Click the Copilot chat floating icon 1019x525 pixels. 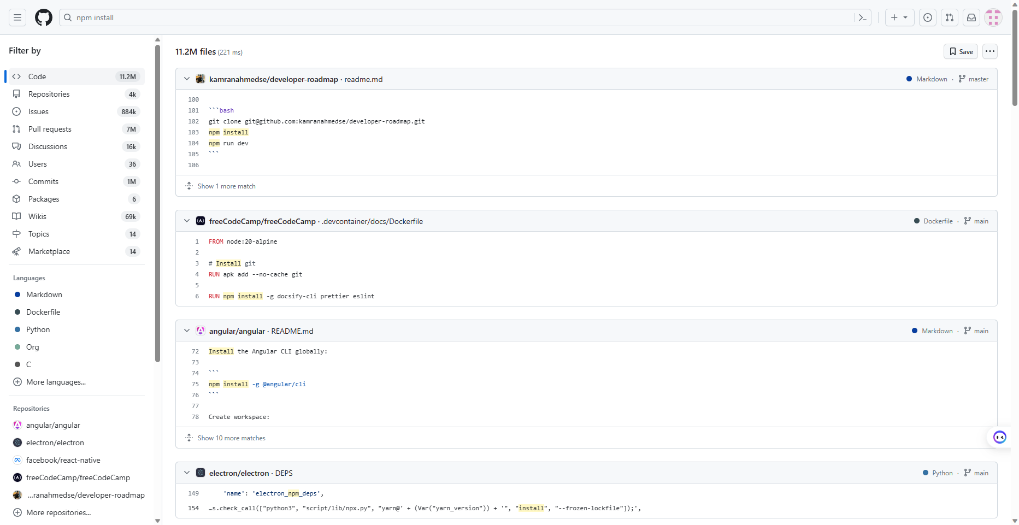point(999,437)
